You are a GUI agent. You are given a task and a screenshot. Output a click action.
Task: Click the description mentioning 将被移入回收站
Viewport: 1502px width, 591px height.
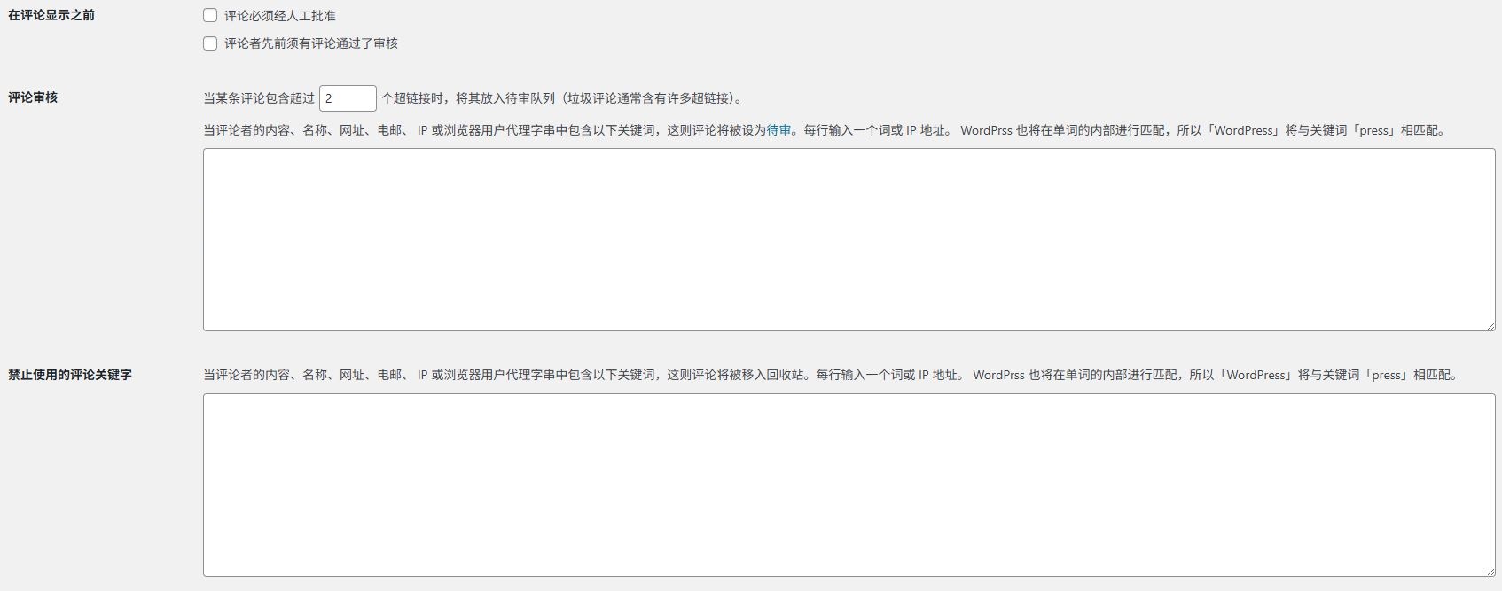(831, 375)
